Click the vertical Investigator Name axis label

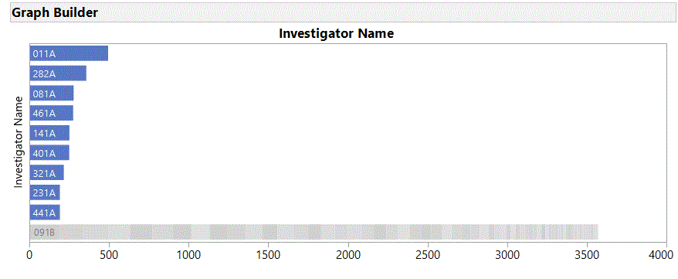19,142
